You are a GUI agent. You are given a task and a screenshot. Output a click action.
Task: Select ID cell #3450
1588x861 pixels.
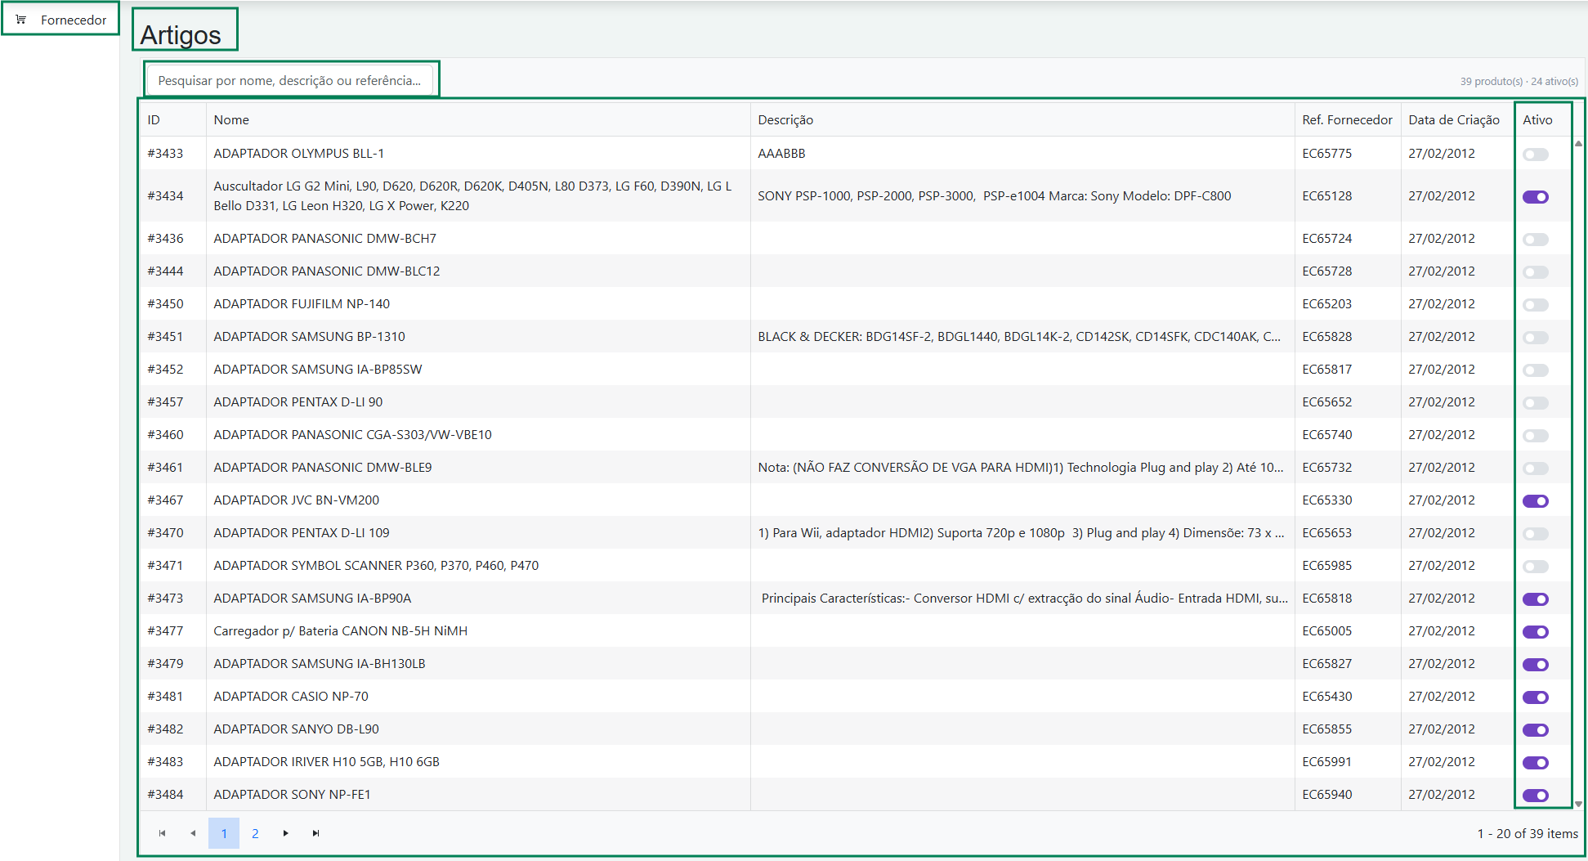coord(172,303)
